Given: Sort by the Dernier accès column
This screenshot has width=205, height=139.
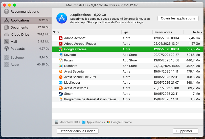Looking at the screenshot, I should pyautogui.click(x=168, y=32).
